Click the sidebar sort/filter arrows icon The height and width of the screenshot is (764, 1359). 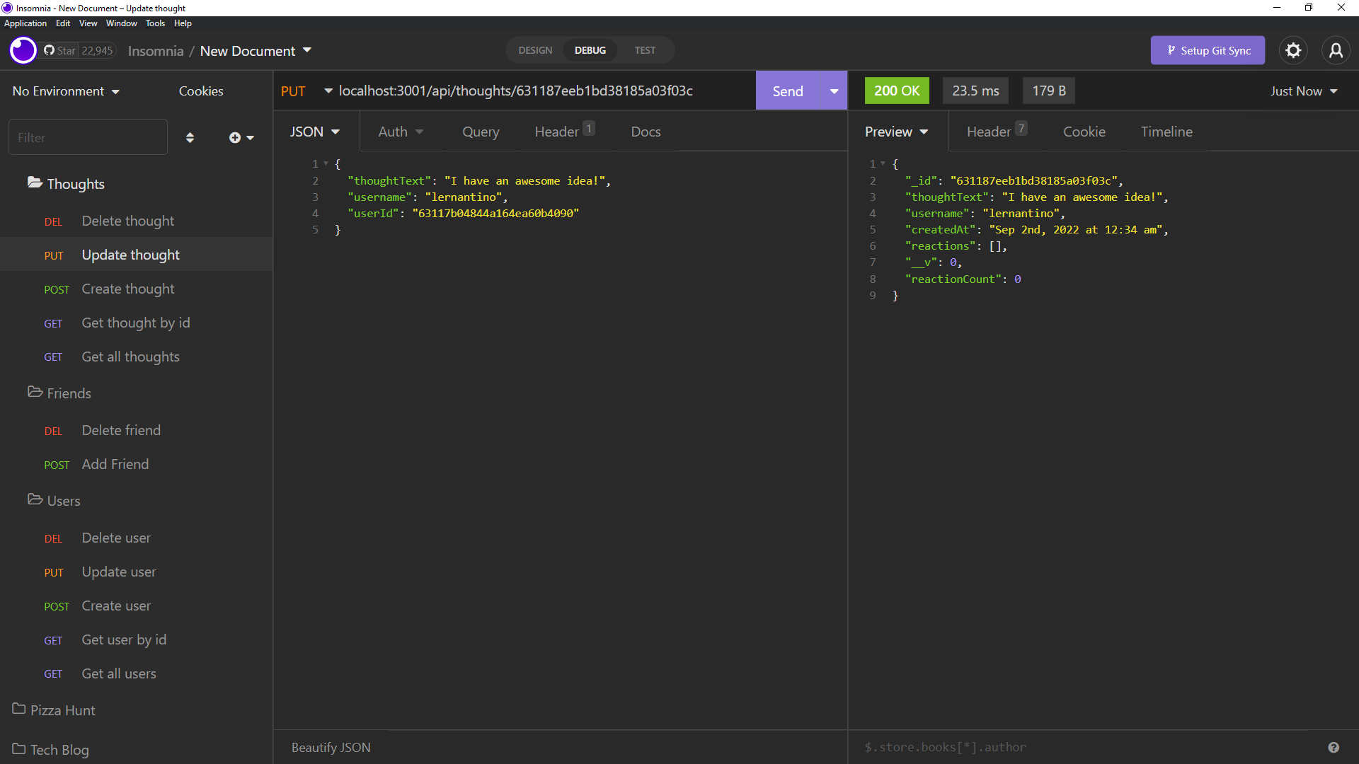click(190, 137)
